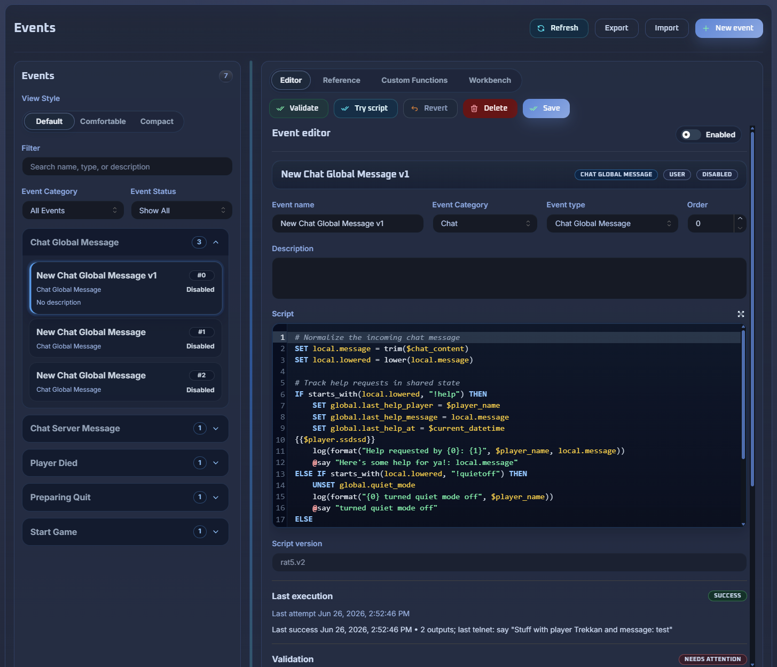Image resolution: width=777 pixels, height=667 pixels.
Task: Open the Event Category Chat dropdown
Action: tap(485, 223)
